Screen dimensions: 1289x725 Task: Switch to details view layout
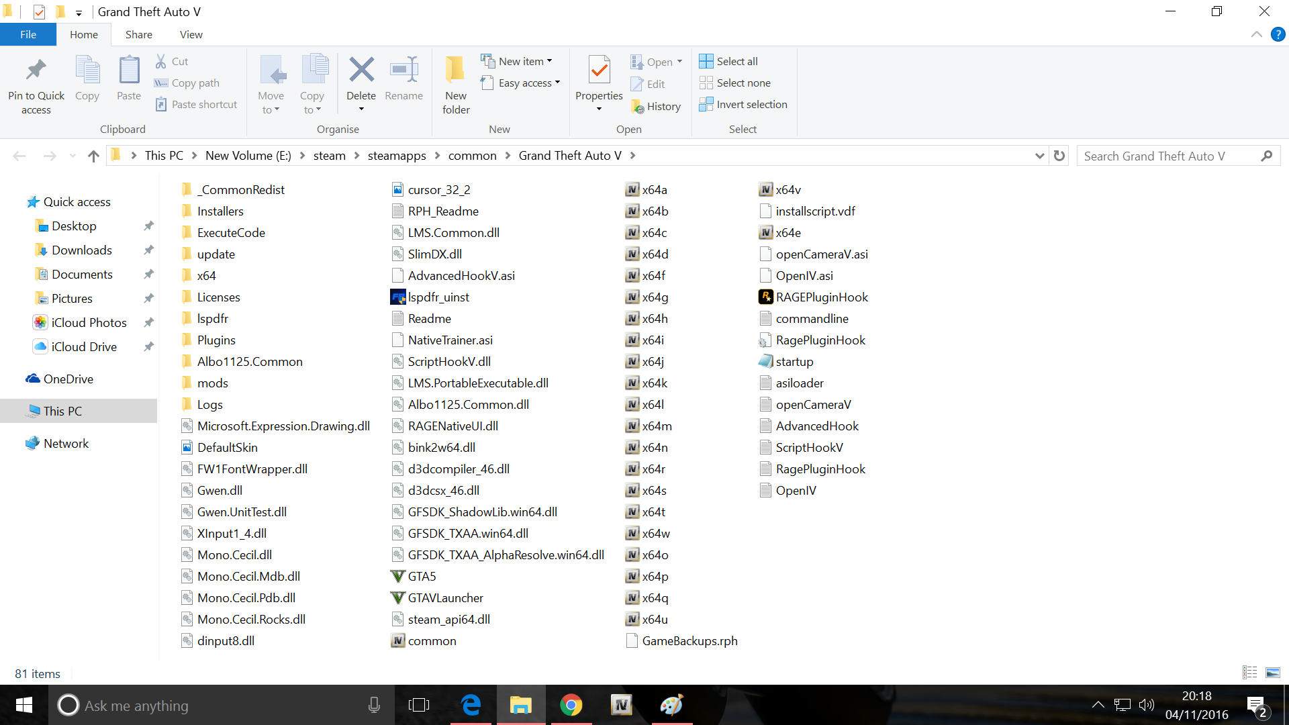[1249, 673]
